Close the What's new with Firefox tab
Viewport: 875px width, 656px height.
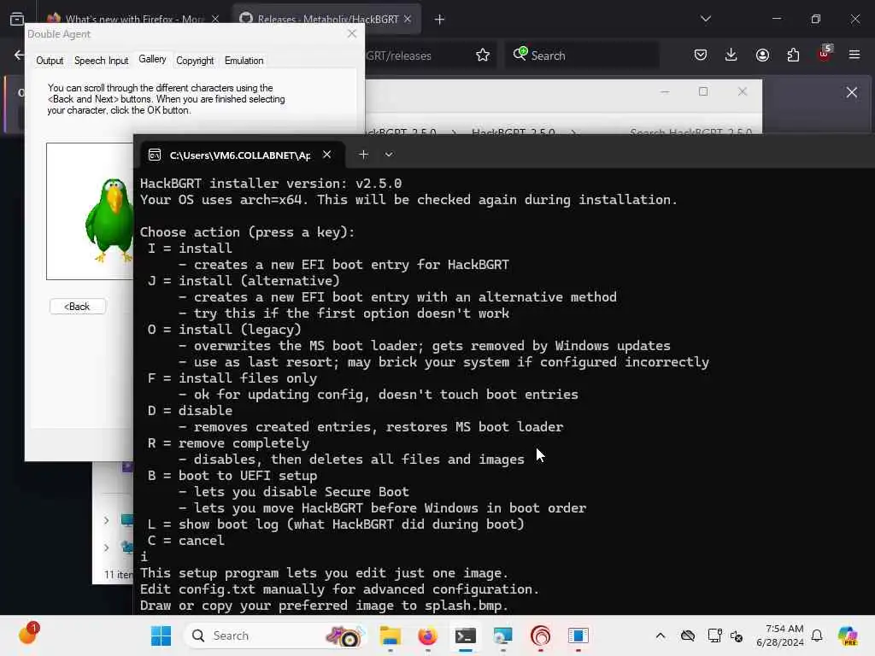[215, 19]
